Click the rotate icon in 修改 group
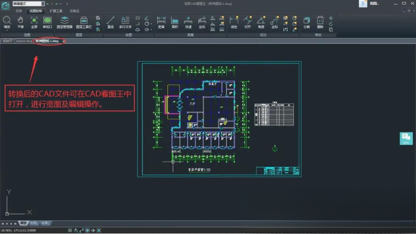 tap(331, 24)
